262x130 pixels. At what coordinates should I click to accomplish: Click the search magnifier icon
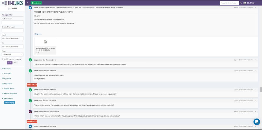(241, 3)
